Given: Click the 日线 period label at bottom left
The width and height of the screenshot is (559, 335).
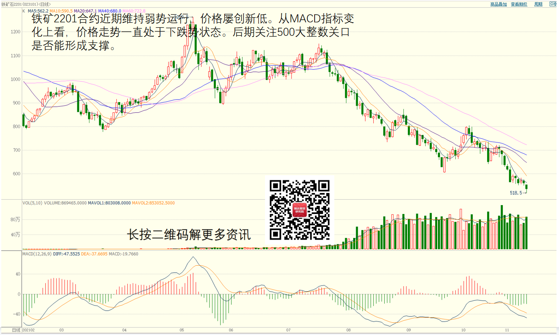Looking at the screenshot, I should coord(16,330).
